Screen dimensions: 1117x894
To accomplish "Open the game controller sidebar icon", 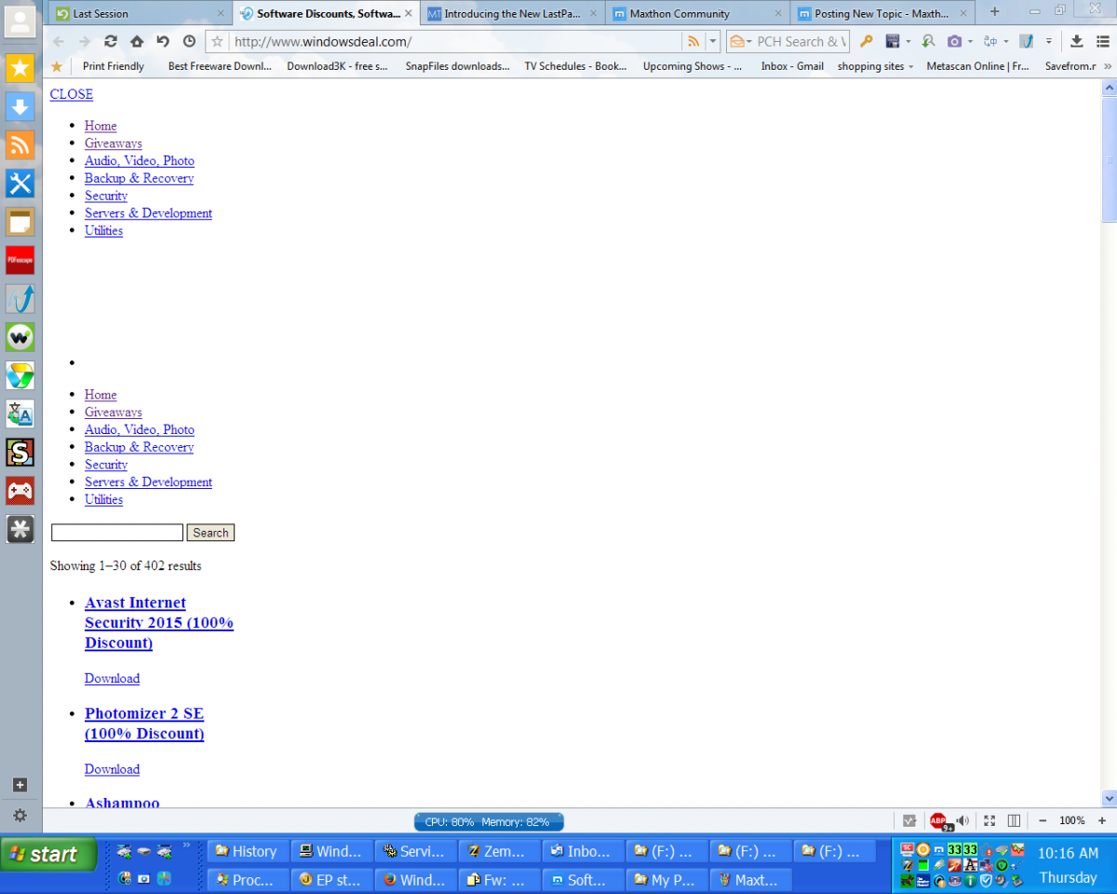I will click(20, 491).
